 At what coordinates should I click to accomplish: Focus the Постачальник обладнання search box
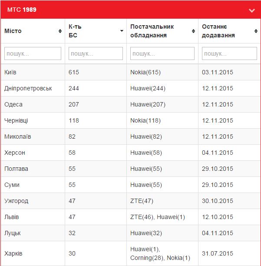(162, 53)
